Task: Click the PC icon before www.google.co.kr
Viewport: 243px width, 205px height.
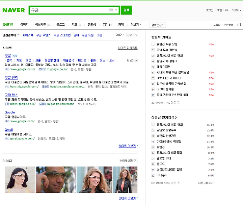Action: (7, 69)
